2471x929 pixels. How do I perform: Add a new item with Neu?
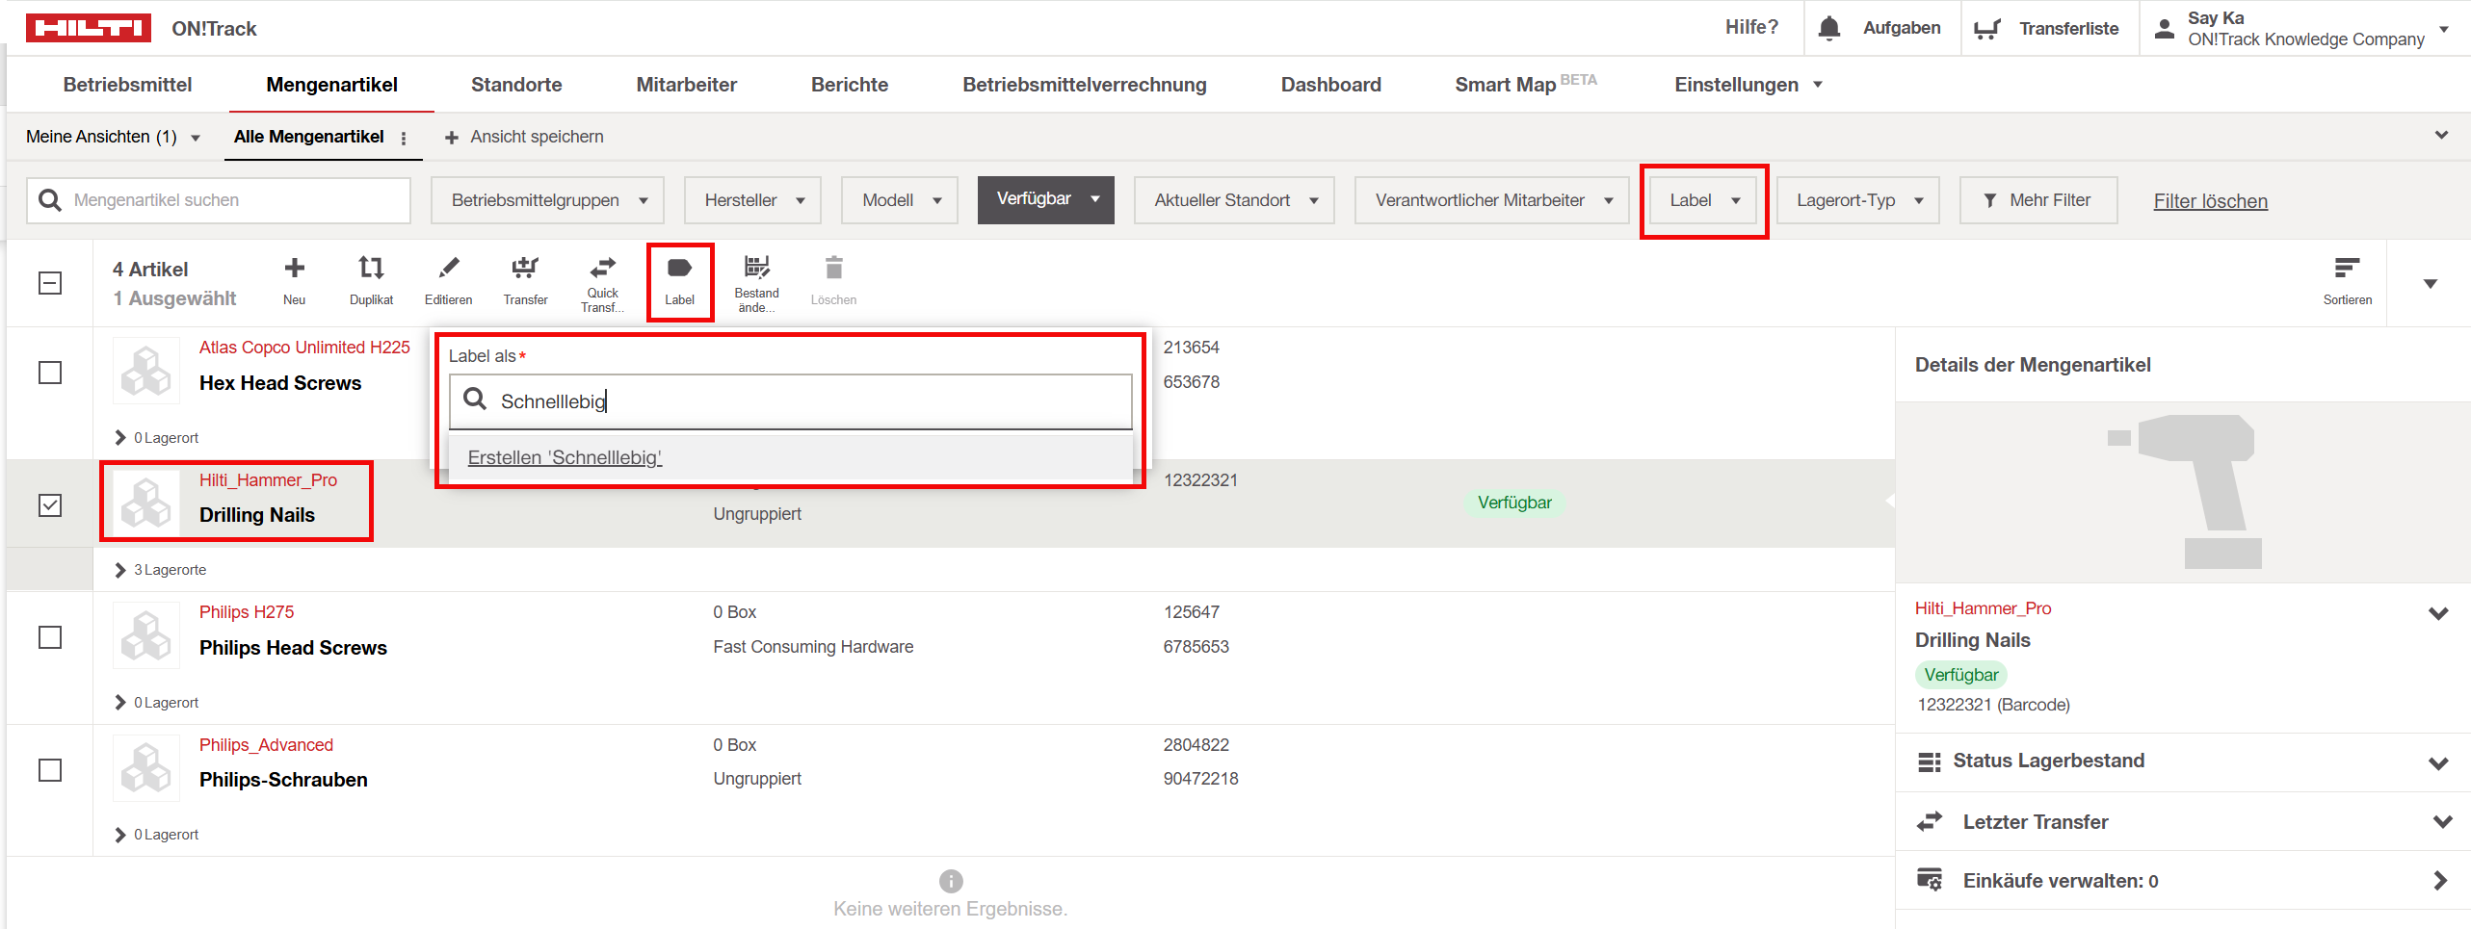(294, 281)
